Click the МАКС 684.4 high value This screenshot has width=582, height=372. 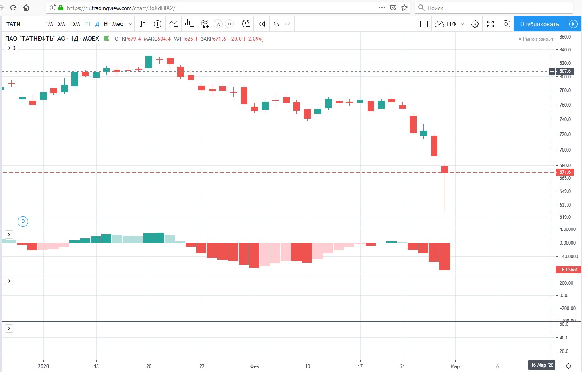pos(157,39)
